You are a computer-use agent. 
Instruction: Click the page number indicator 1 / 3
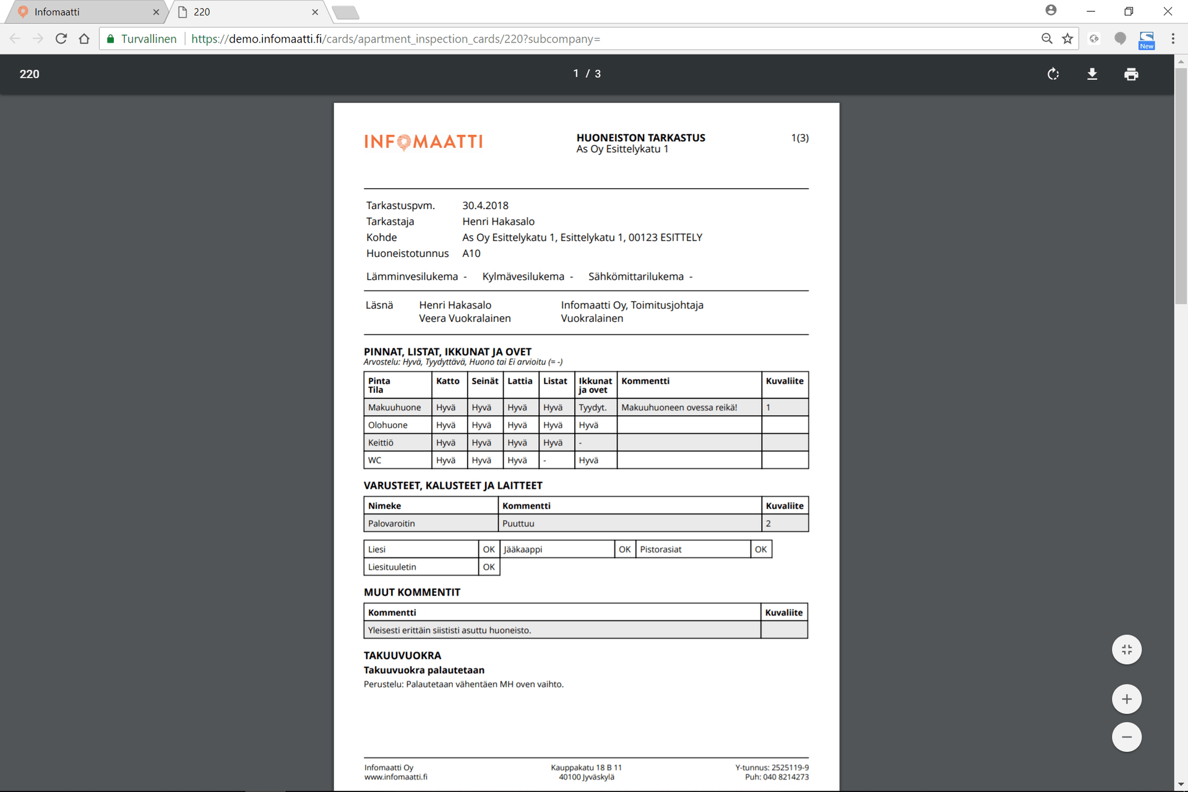[587, 74]
